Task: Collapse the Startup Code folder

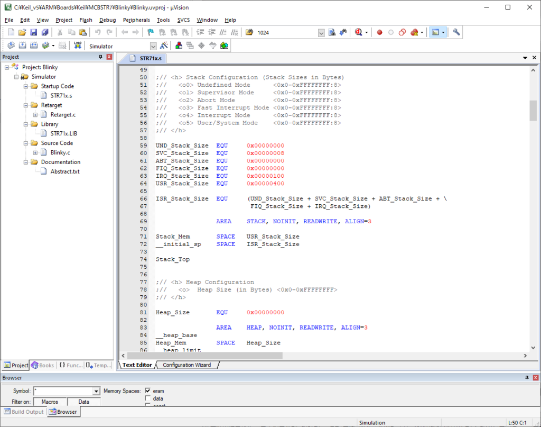Action: coord(26,86)
